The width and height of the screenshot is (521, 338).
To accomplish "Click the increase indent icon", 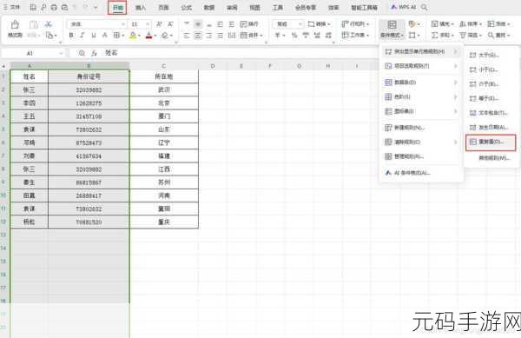I will click(232, 23).
